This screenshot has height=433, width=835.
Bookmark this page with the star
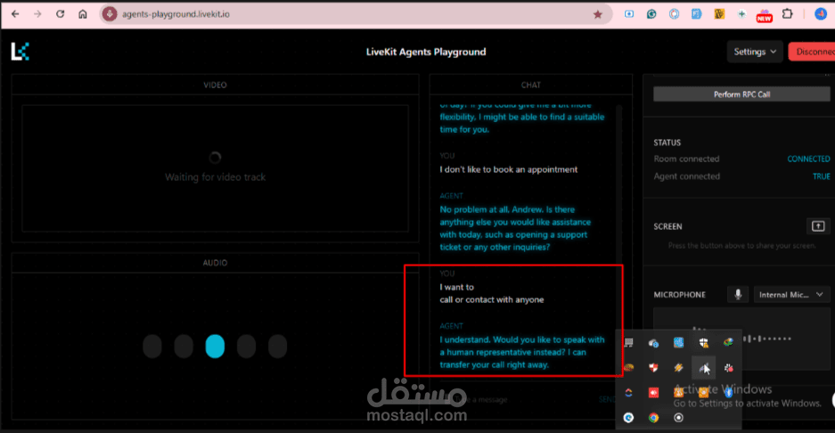tap(597, 14)
